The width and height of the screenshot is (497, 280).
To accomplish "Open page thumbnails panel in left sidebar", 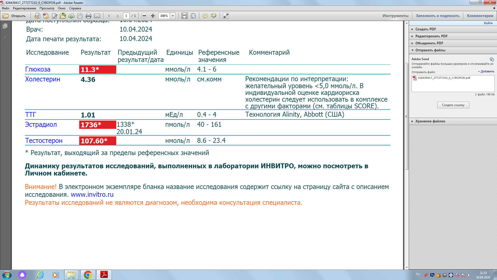I will pos(5,26).
